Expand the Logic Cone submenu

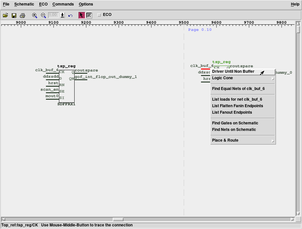pos(243,78)
